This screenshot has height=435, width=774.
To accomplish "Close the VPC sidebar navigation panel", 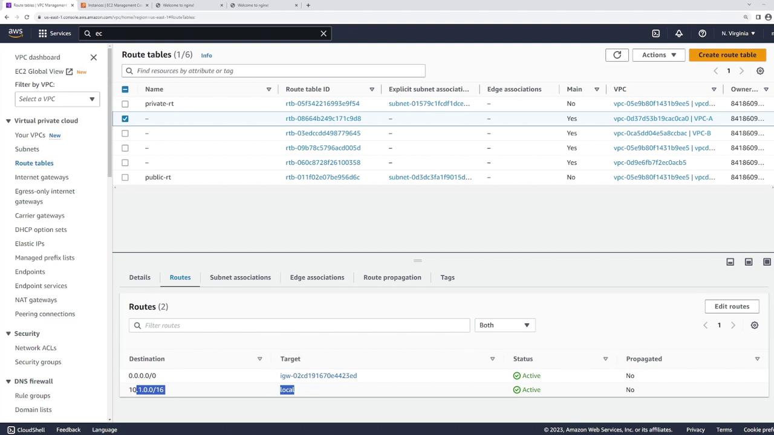I will (94, 57).
